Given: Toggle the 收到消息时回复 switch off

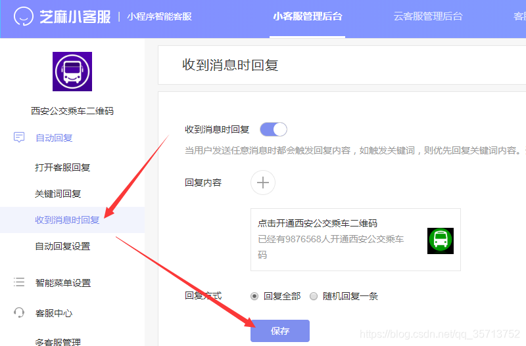Looking at the screenshot, I should point(274,129).
